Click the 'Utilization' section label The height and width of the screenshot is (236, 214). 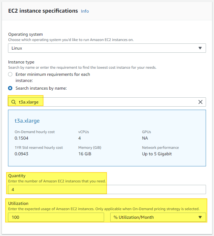(18, 203)
